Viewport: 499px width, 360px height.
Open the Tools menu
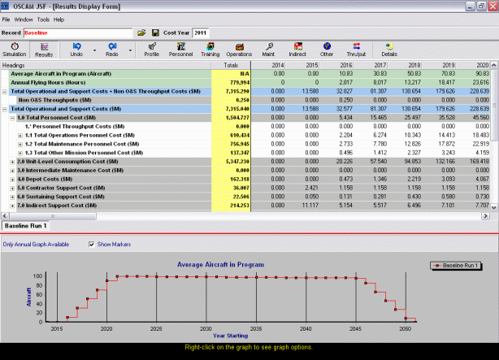[x=43, y=20]
